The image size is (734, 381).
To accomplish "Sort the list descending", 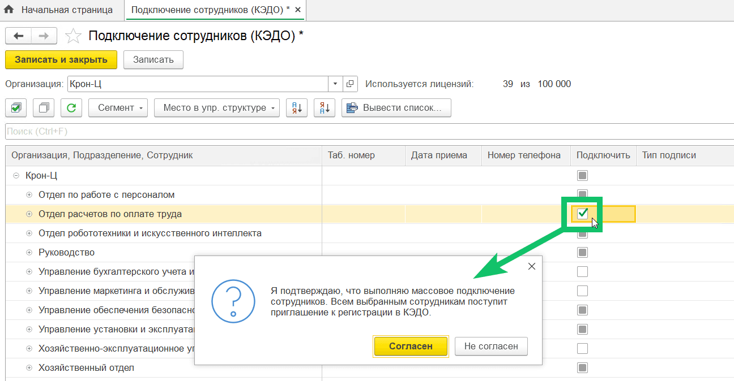I will [325, 107].
